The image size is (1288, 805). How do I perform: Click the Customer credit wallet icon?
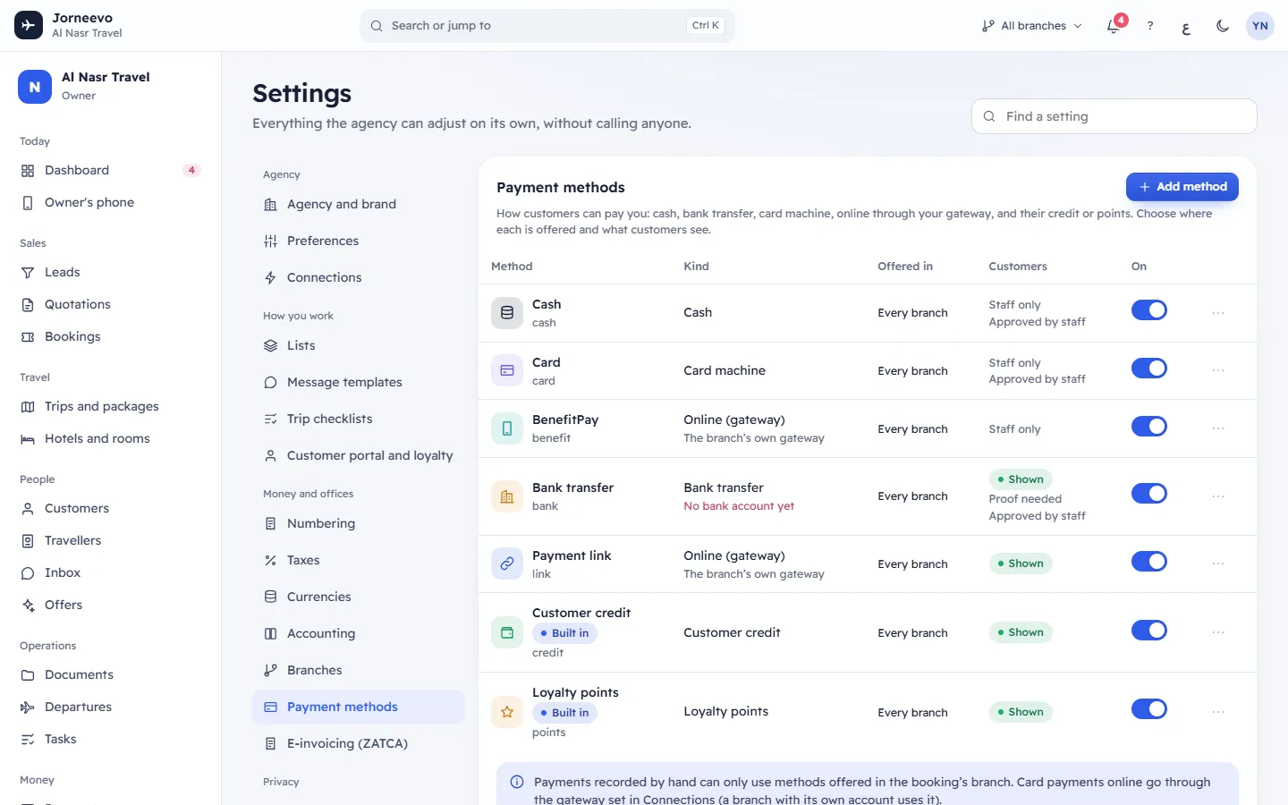pos(507,632)
